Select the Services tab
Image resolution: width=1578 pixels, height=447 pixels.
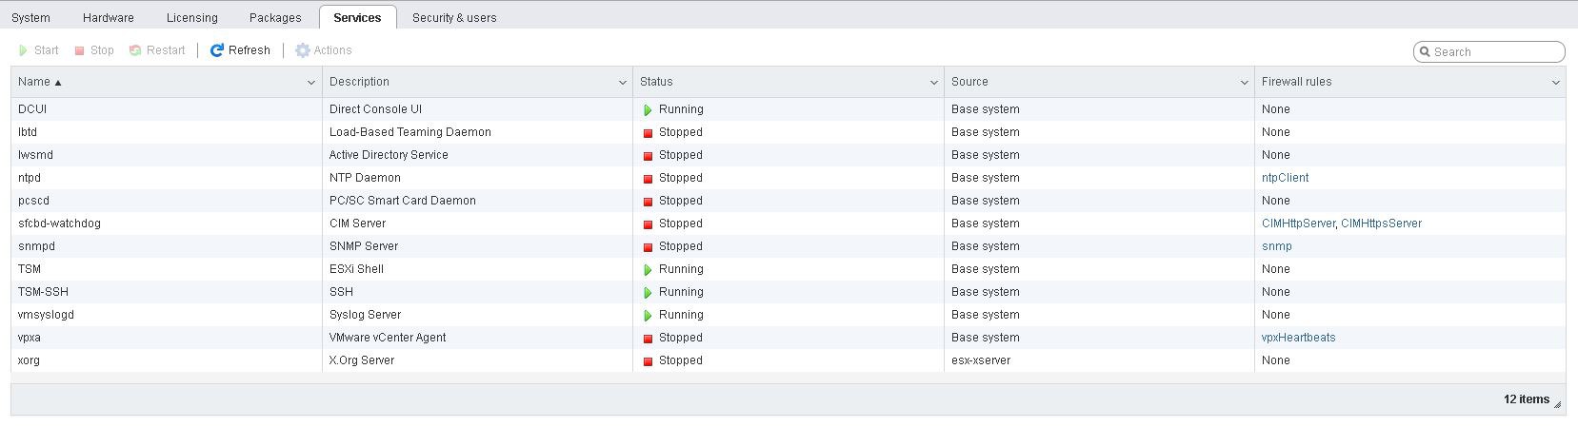[x=357, y=17]
